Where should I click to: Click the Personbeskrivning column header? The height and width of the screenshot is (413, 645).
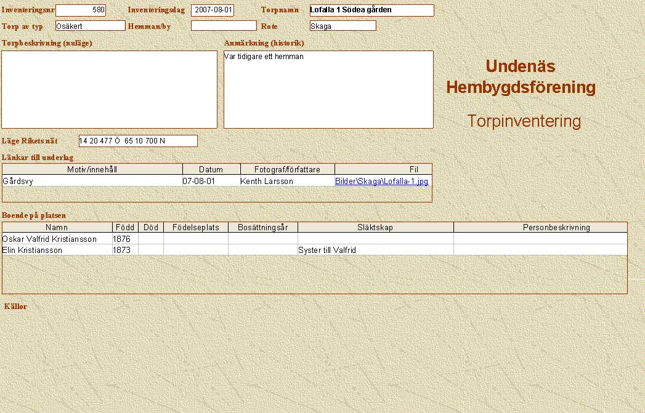click(540, 227)
